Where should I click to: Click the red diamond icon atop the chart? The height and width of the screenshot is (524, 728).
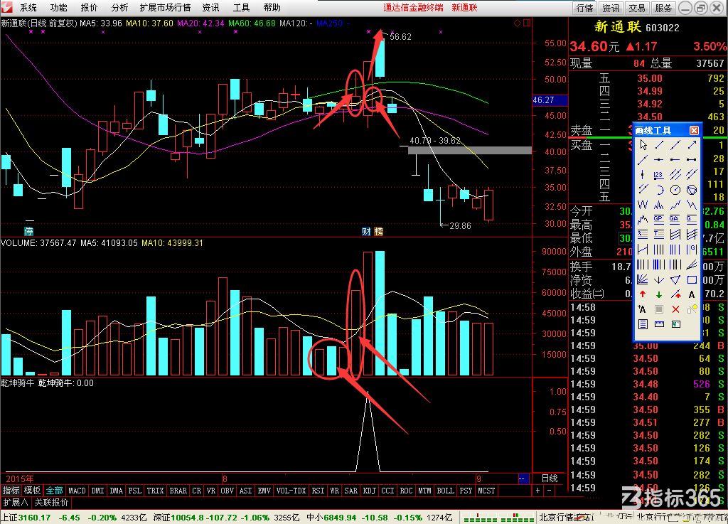pos(518,23)
